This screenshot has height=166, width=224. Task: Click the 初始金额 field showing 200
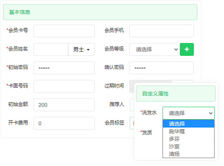point(64,105)
